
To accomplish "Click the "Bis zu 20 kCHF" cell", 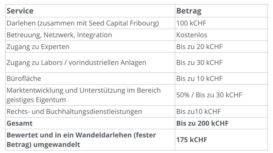I will 199,47.
